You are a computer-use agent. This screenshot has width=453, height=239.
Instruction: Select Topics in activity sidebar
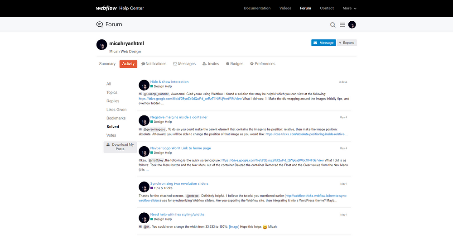point(112,93)
